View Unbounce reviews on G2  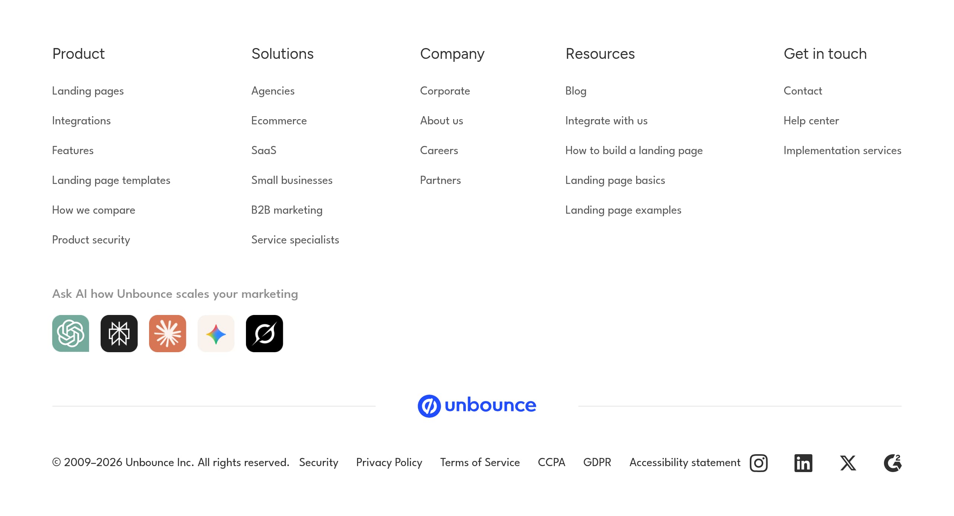point(893,463)
